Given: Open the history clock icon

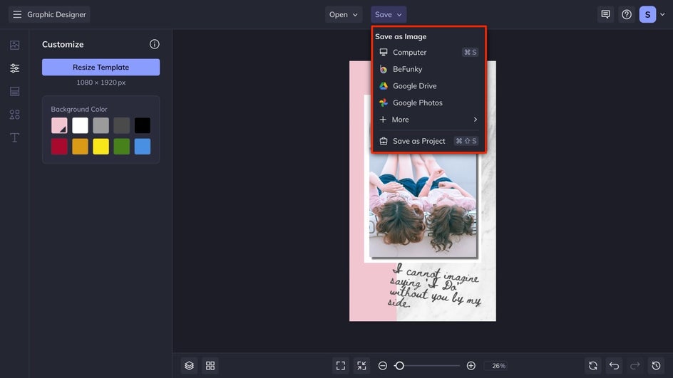Looking at the screenshot, I should tap(657, 366).
